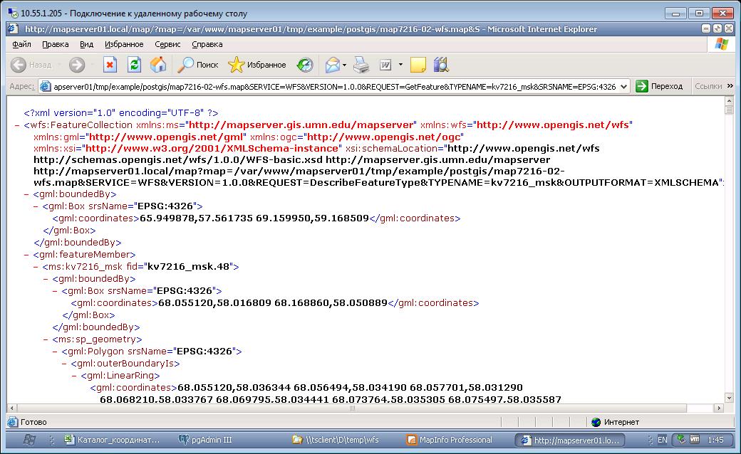Click the Forward navigation arrow
This screenshot has height=454, width=741.
pyautogui.click(x=76, y=65)
